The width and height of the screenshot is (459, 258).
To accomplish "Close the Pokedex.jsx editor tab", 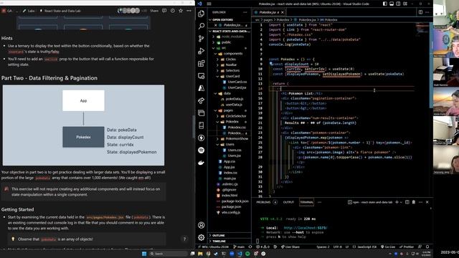I will point(282,12).
